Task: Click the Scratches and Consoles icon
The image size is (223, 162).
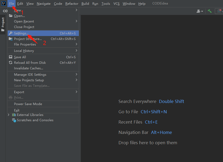Action: click(14, 120)
